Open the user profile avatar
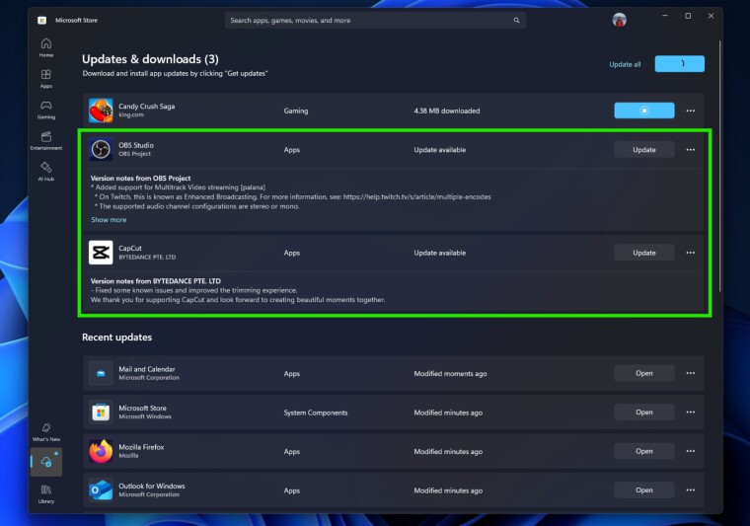This screenshot has height=526, width=750. point(619,20)
